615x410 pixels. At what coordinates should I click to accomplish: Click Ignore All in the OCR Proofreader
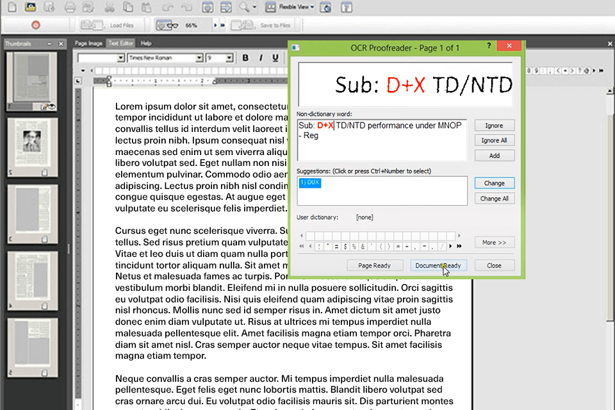[494, 140]
